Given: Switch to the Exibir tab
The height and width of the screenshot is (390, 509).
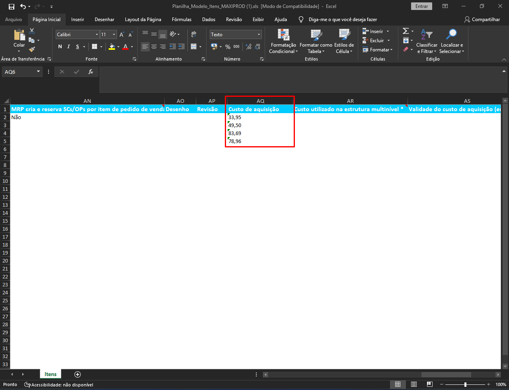Looking at the screenshot, I should pyautogui.click(x=258, y=20).
